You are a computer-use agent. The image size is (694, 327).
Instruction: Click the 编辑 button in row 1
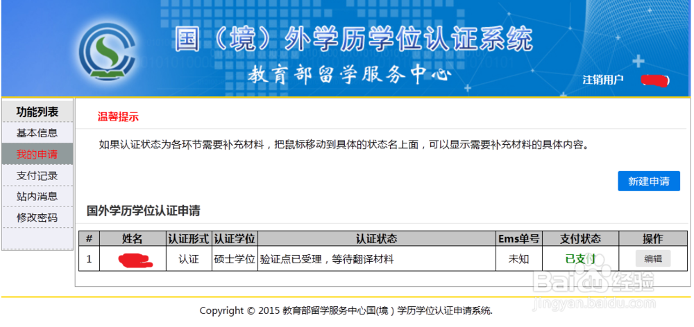[653, 259]
